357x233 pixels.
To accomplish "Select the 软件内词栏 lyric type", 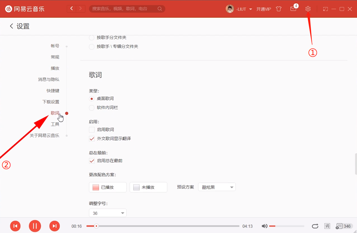I will coord(91,108).
